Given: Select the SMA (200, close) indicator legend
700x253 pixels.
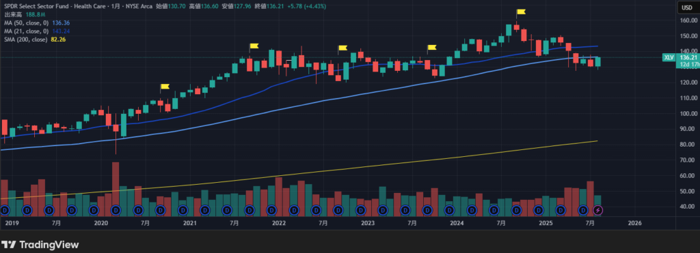Looking at the screenshot, I should (26, 40).
